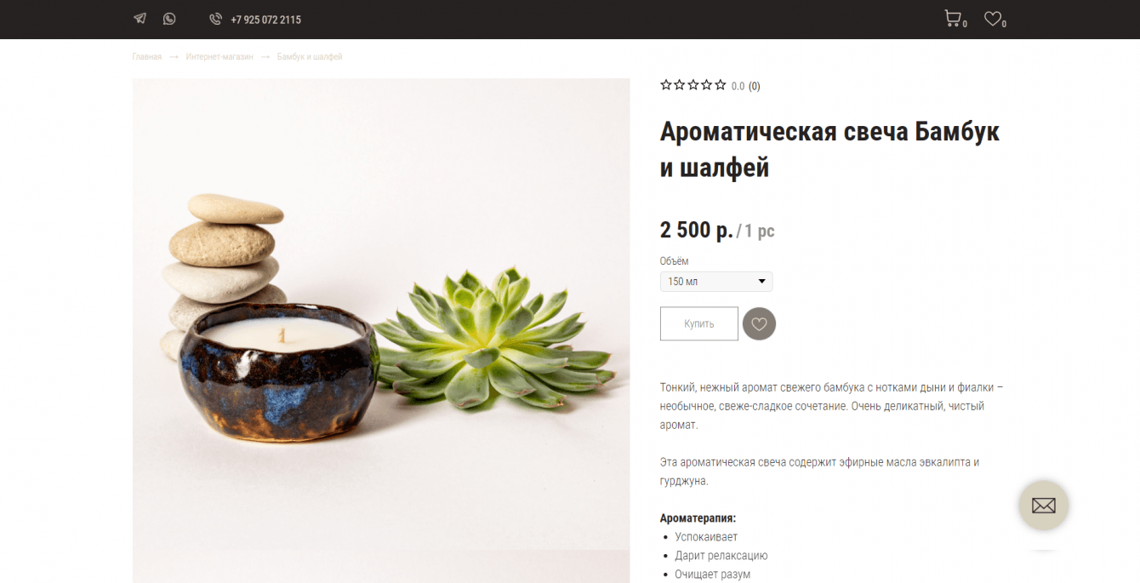Open the Telegram icon in header
This screenshot has width=1140, height=583.
[x=140, y=19]
